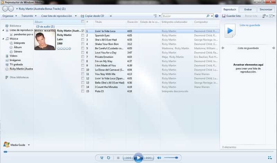Open the Transmitir dropdown menu

pos(29,16)
